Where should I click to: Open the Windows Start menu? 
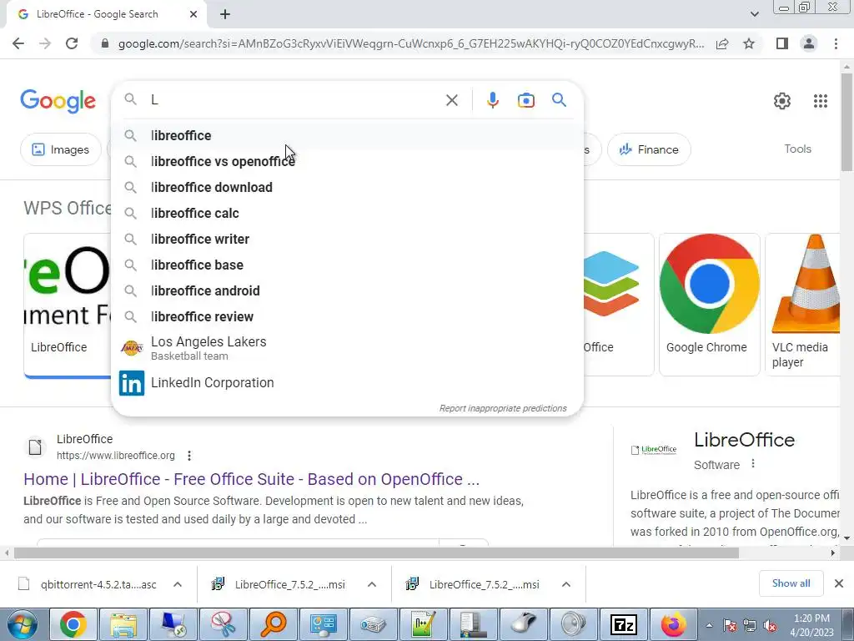(23, 624)
